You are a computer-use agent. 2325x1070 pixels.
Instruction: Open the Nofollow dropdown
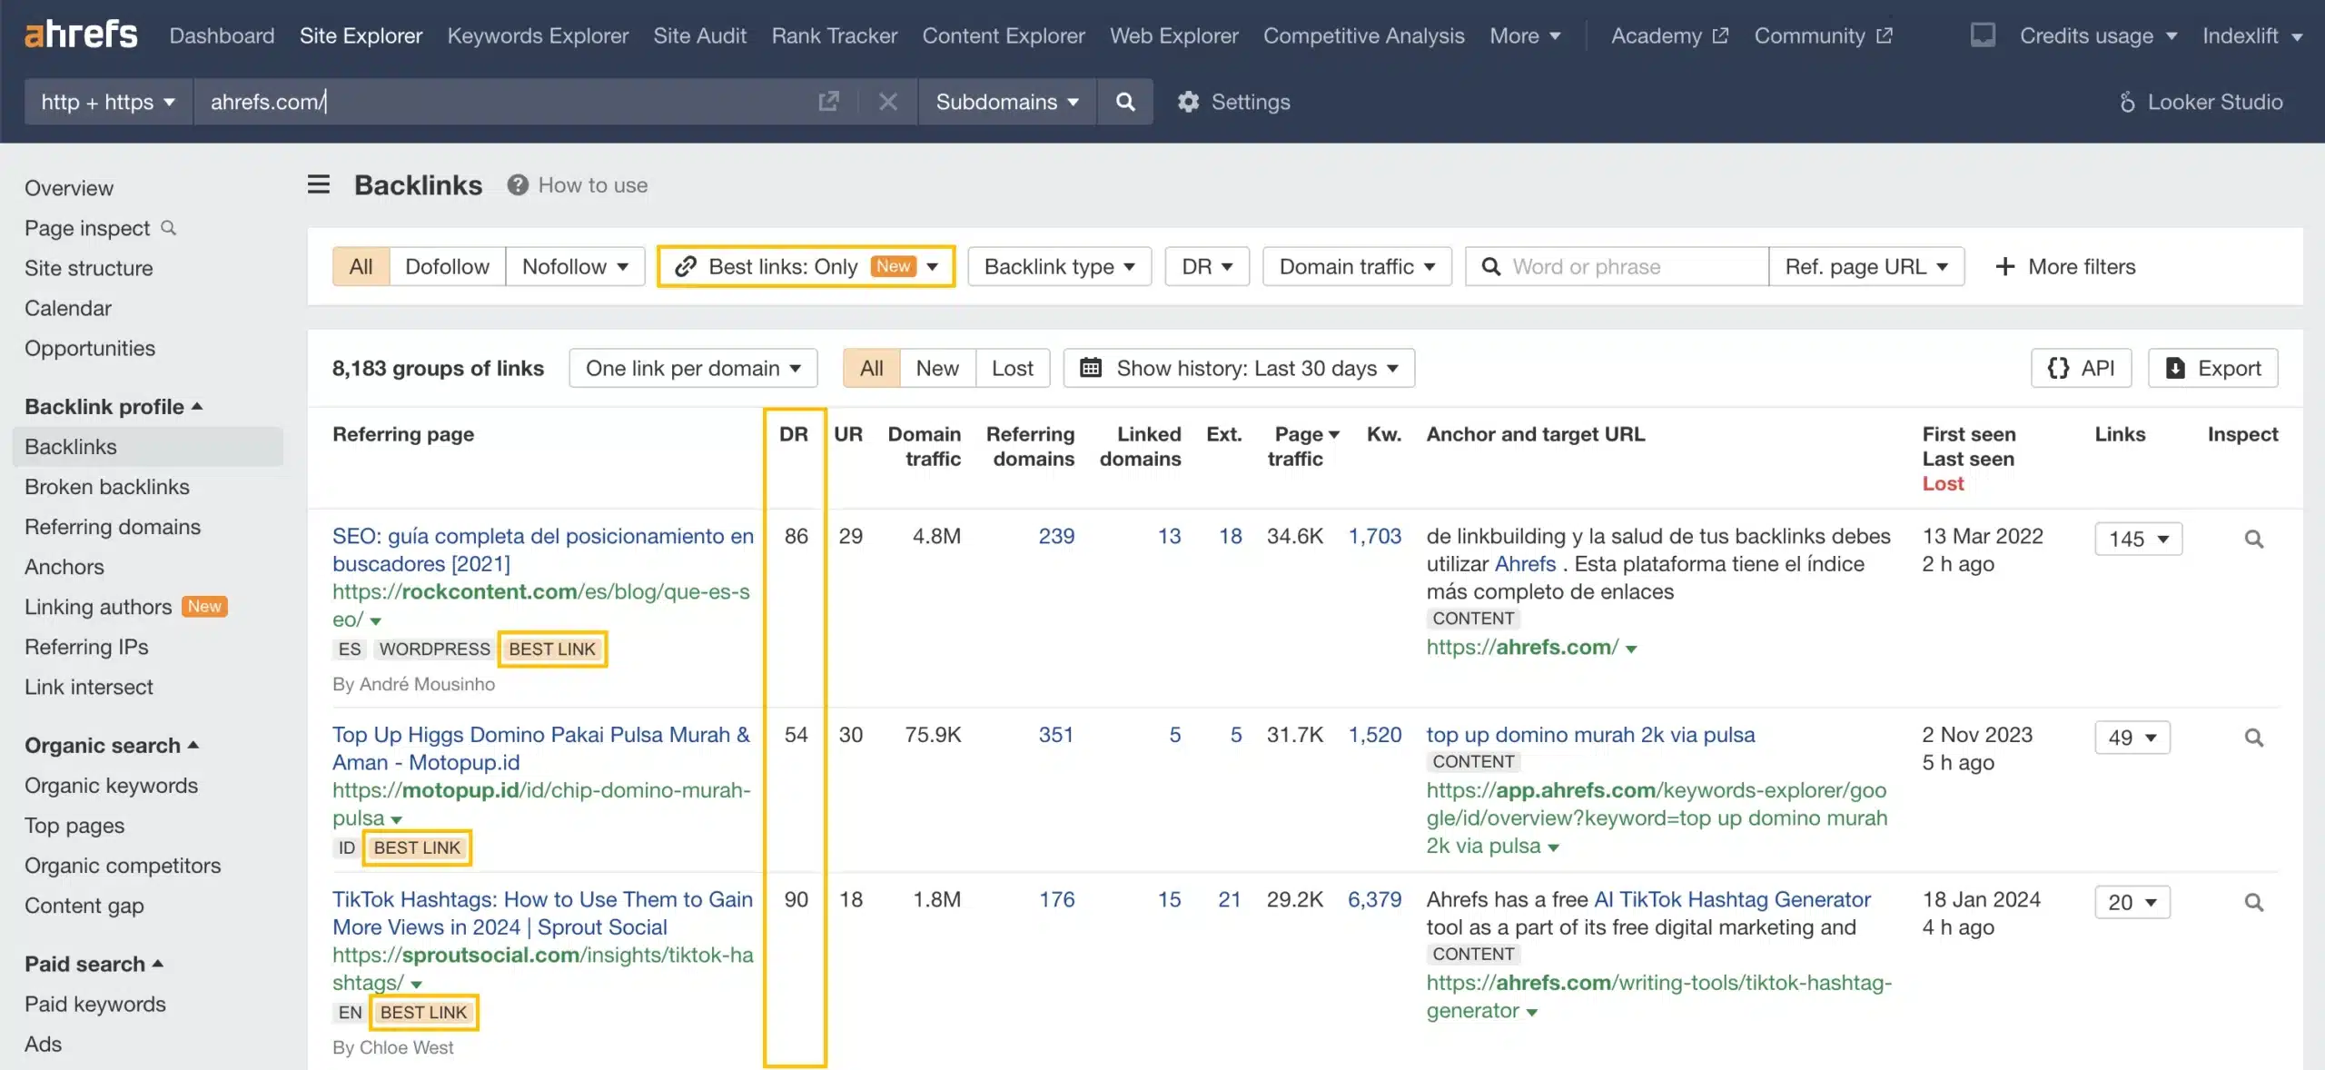tap(575, 266)
